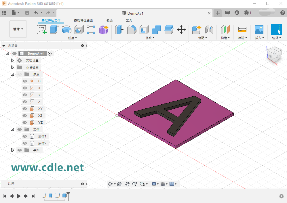Hide 实体1 body
Image resolution: width=287 pixels, height=203 pixels.
coord(25,136)
